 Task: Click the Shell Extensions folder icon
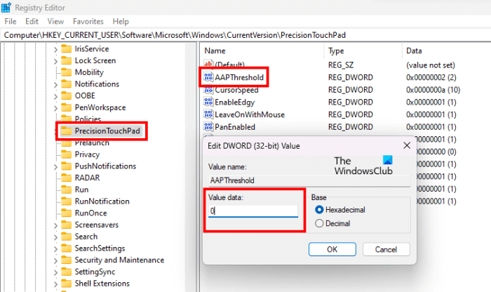66,284
